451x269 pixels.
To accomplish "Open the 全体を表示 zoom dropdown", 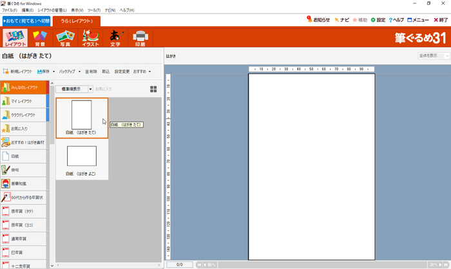I will 432,56.
